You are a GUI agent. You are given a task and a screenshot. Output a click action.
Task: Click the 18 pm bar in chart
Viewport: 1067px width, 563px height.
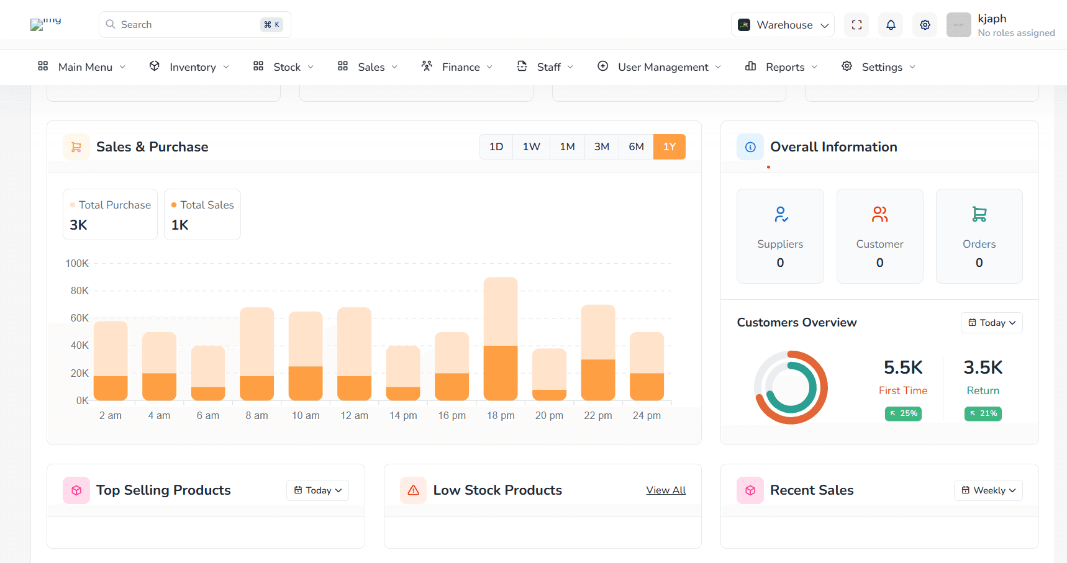tap(501, 339)
